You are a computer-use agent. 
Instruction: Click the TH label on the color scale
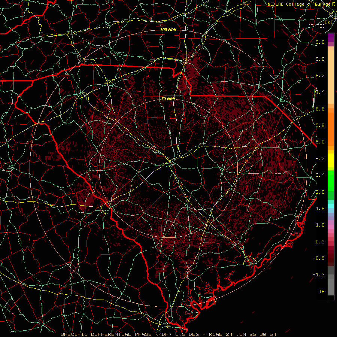click(x=322, y=292)
